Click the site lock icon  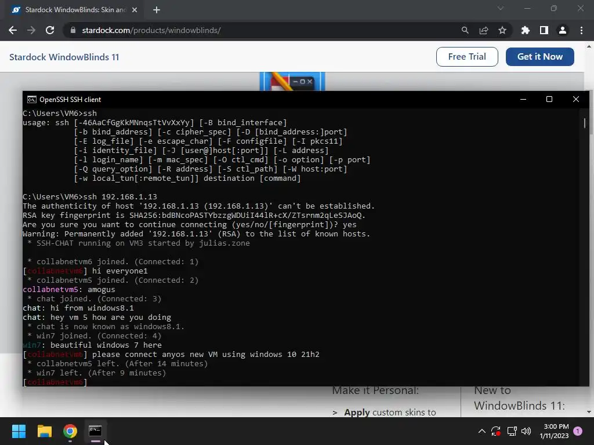click(73, 30)
